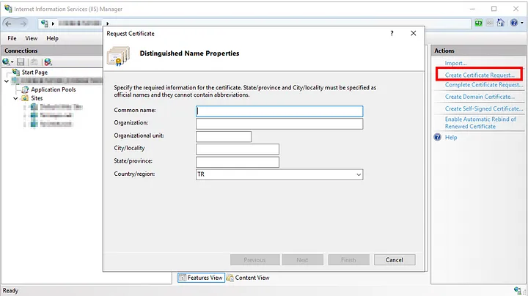
Task: Click the Previous button in dialog
Action: [x=255, y=259]
